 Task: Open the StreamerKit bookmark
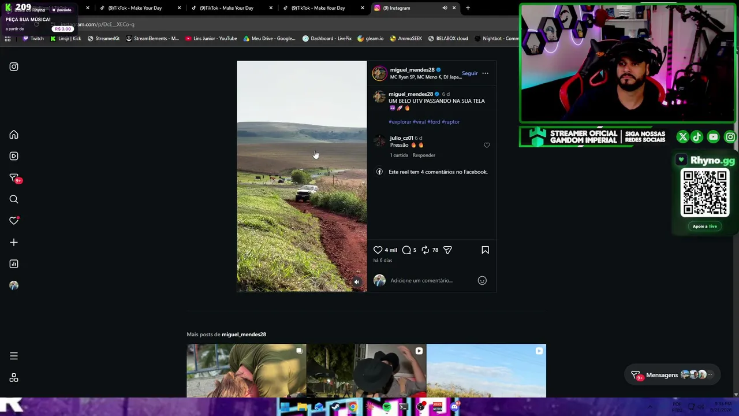103,39
